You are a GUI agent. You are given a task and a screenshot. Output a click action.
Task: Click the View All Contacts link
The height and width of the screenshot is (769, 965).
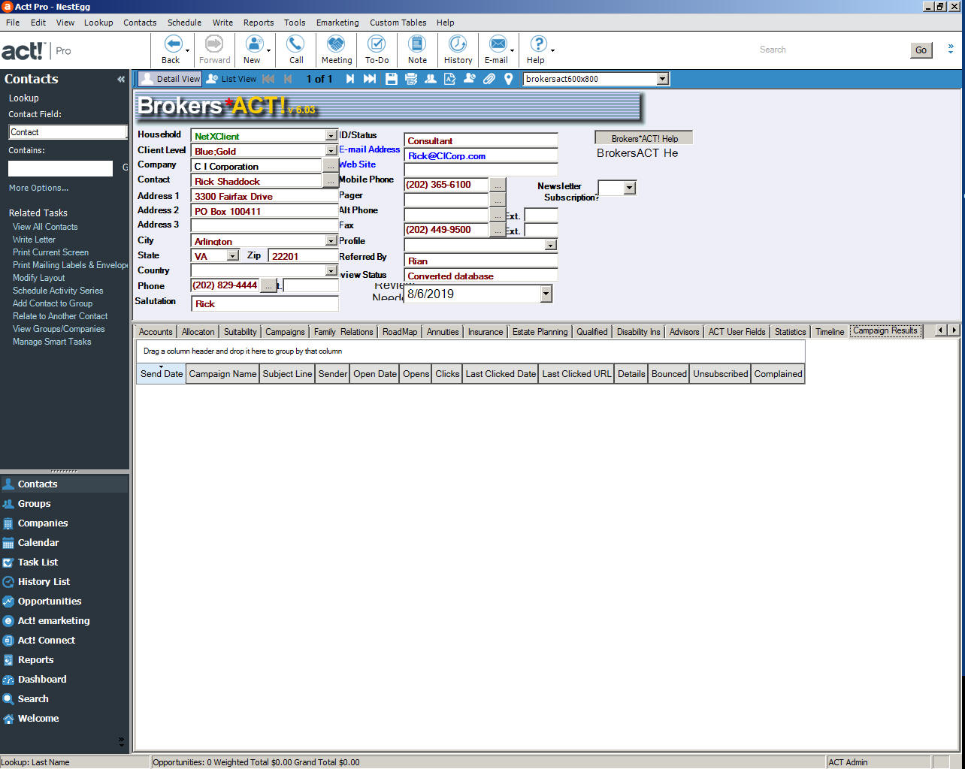pyautogui.click(x=45, y=227)
